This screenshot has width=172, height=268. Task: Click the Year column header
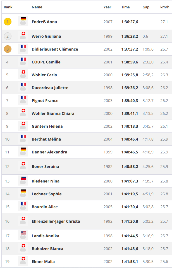(107, 7)
